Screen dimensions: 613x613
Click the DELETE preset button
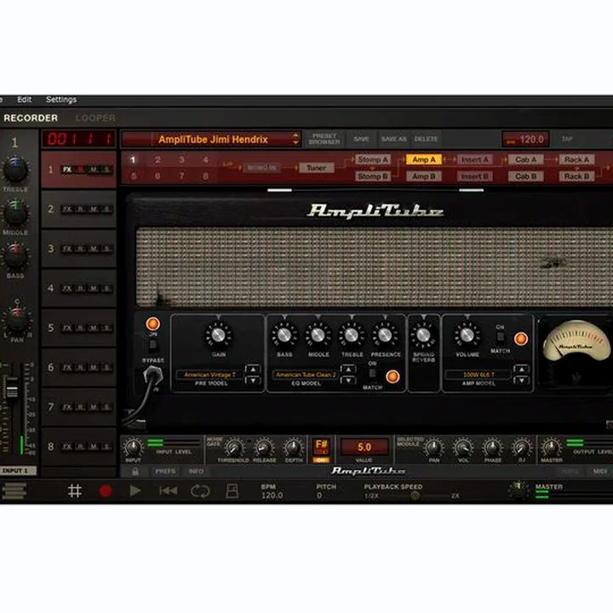coord(426,139)
